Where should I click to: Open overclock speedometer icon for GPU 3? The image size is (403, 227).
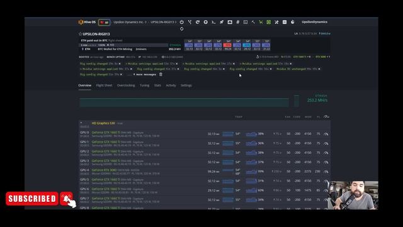pyautogui.click(x=326, y=162)
